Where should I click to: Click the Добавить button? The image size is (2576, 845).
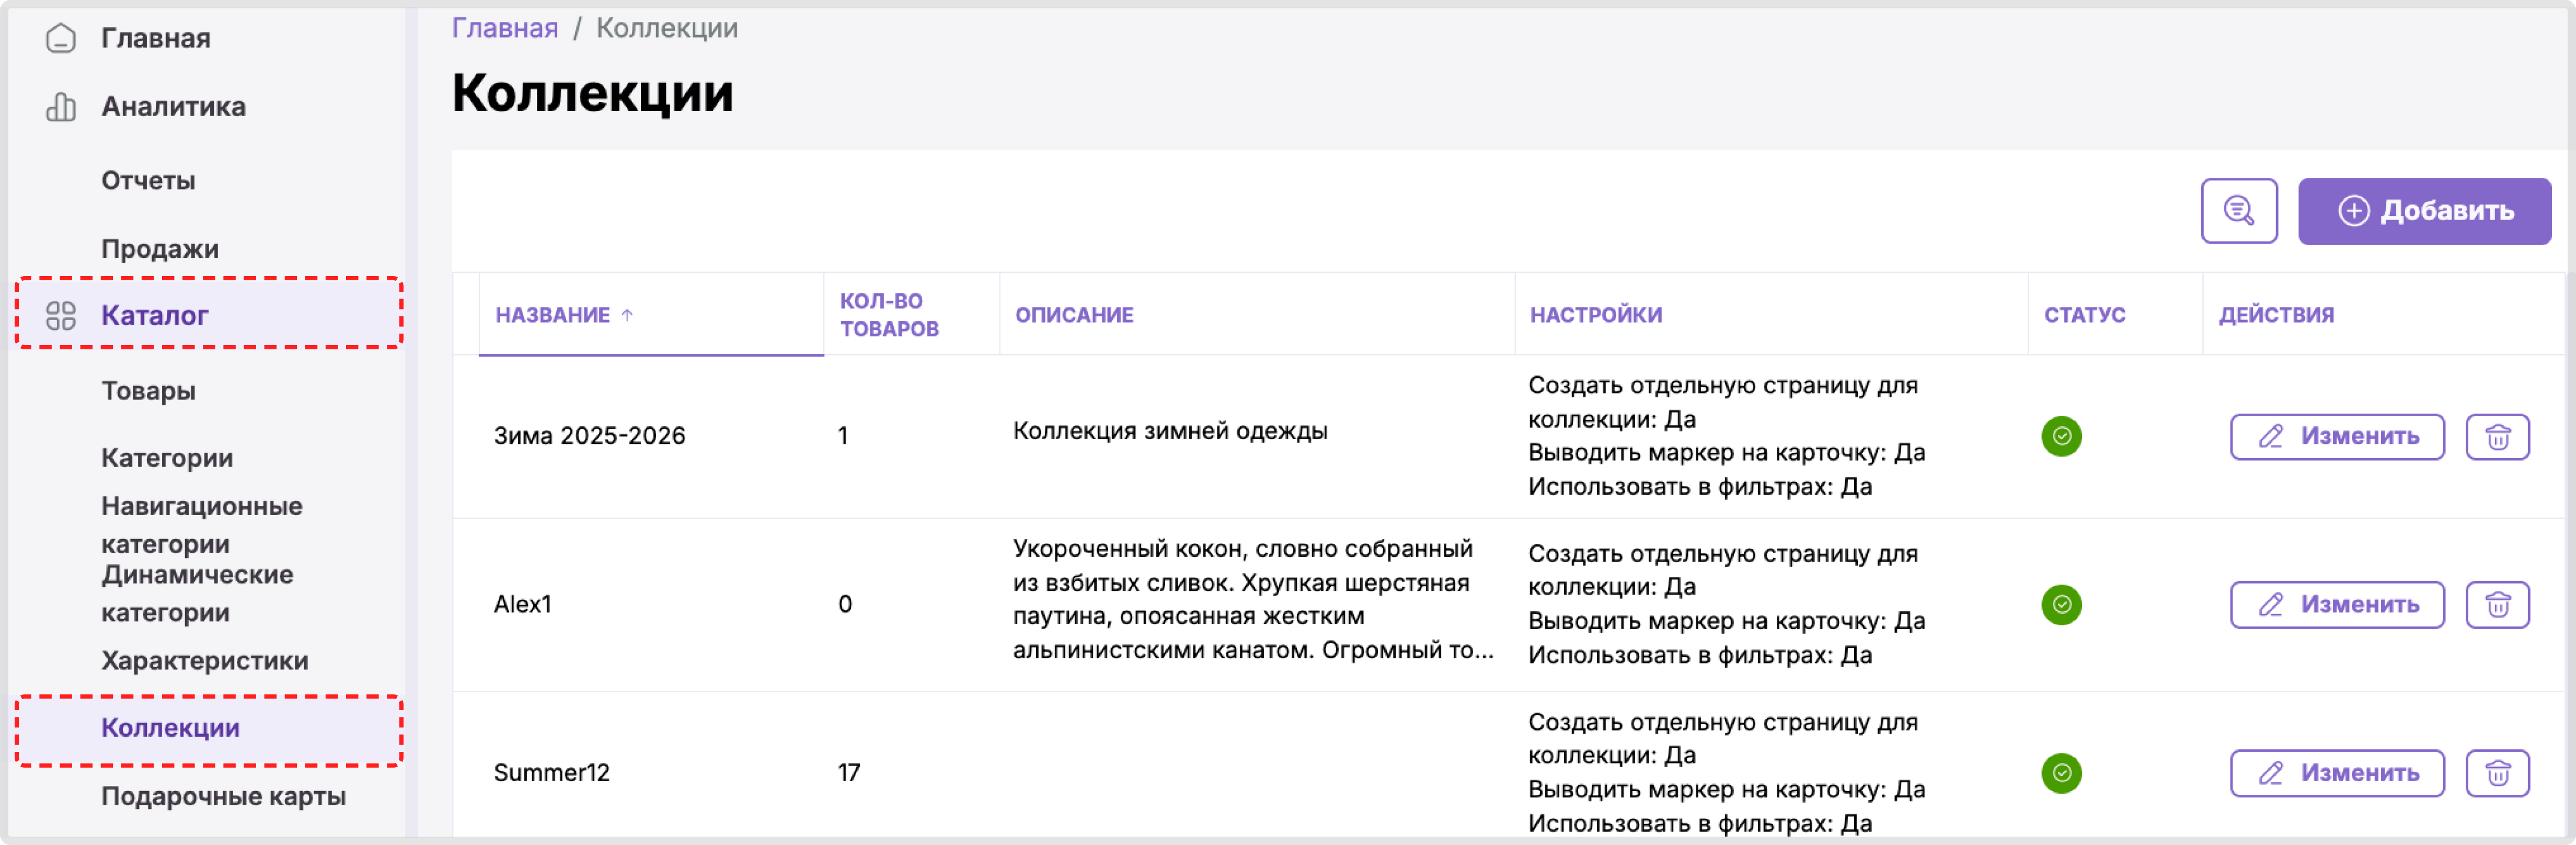(2424, 211)
